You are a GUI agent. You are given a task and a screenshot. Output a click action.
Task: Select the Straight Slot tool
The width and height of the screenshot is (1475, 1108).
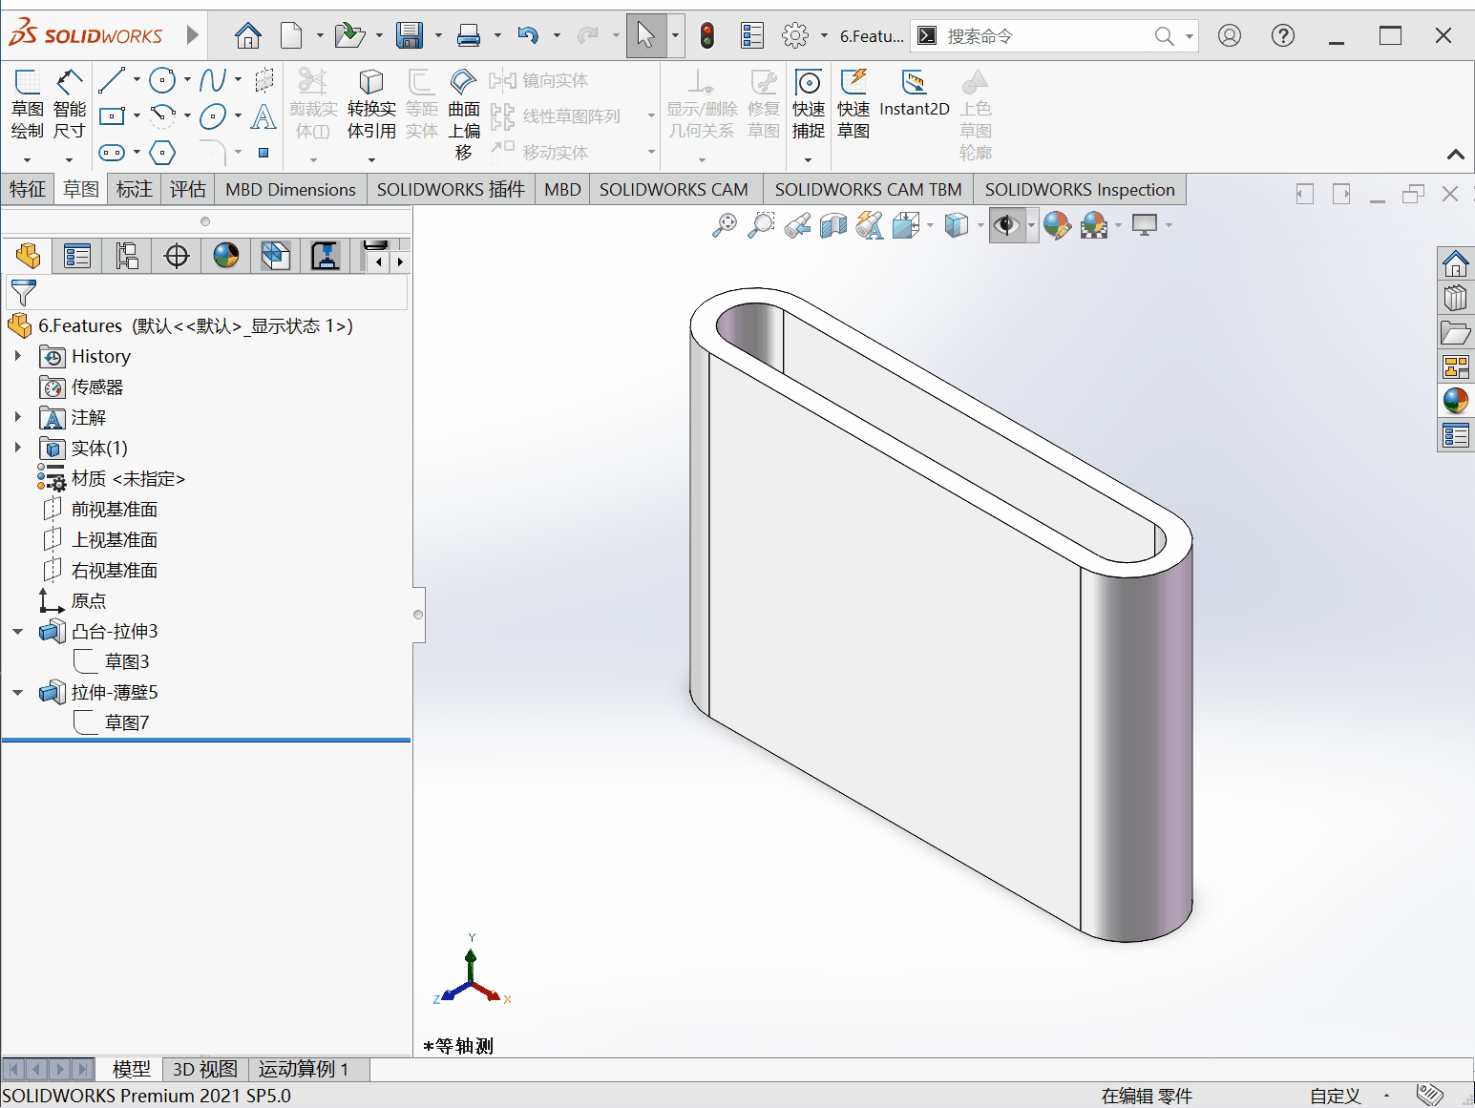[x=112, y=153]
